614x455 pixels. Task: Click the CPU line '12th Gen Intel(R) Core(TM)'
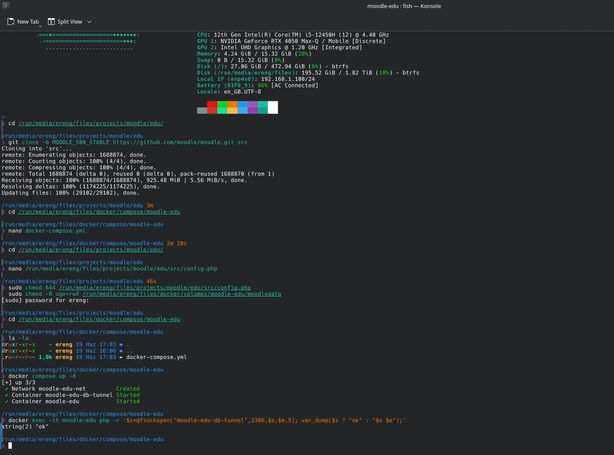pos(293,35)
